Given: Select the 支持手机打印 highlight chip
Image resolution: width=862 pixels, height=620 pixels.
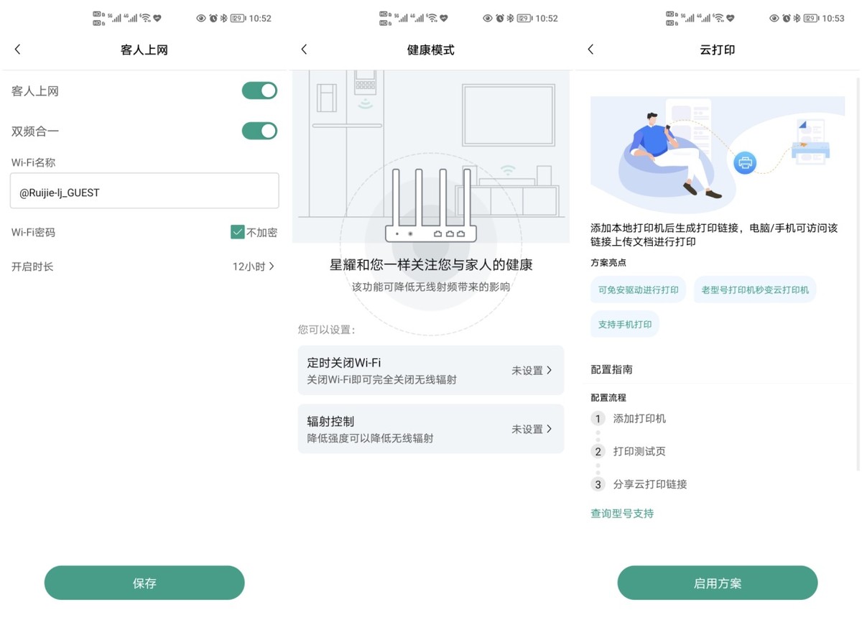Looking at the screenshot, I should [624, 324].
